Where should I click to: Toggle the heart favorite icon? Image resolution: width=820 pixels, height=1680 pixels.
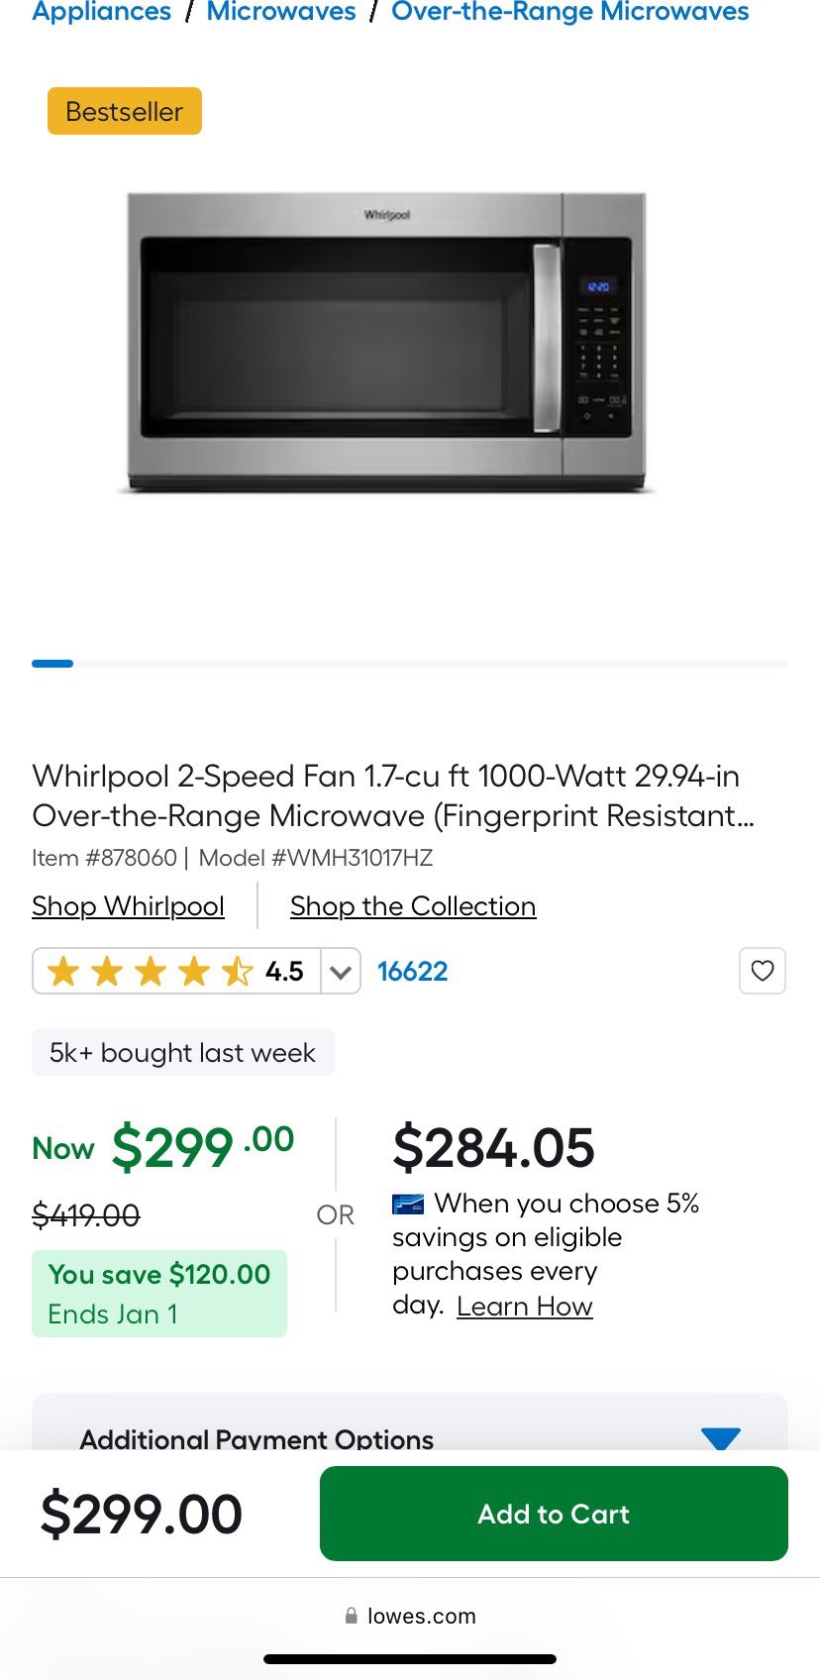(762, 971)
